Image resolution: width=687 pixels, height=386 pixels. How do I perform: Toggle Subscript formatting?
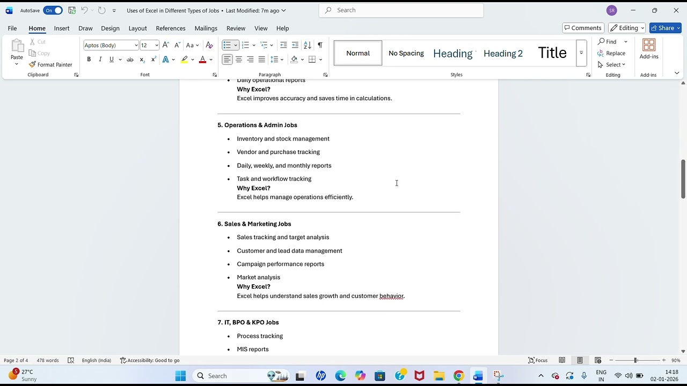point(142,60)
